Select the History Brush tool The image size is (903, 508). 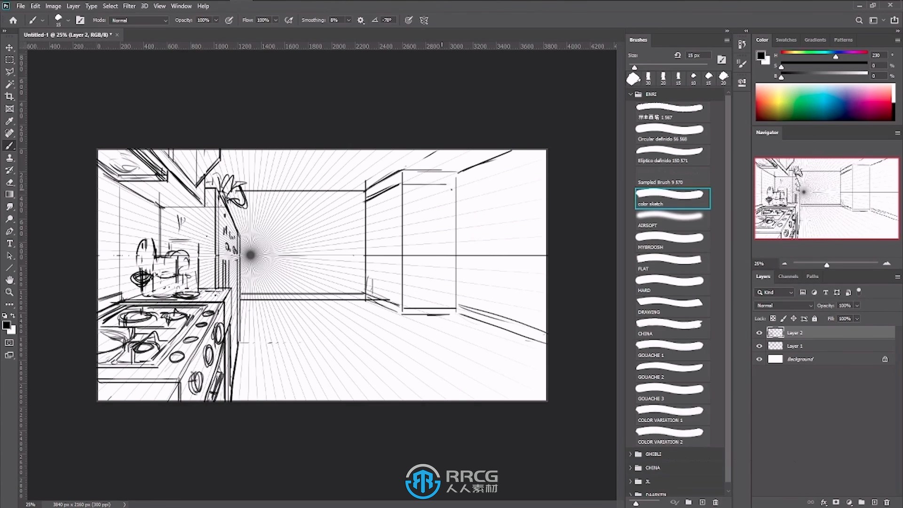pyautogui.click(x=9, y=170)
